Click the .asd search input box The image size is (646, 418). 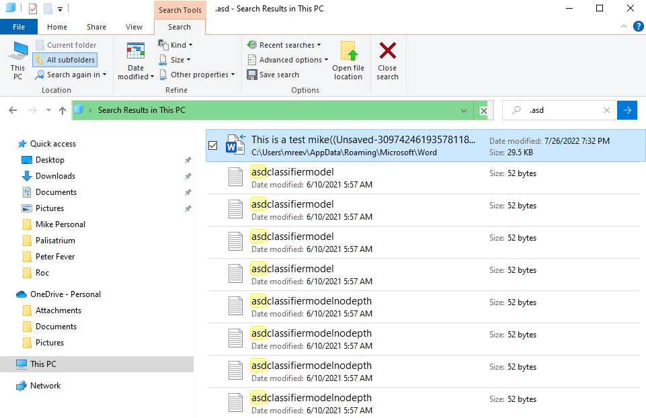point(559,110)
